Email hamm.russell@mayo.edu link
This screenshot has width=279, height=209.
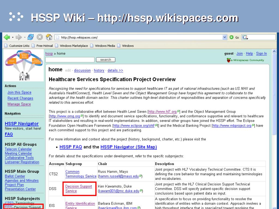tap(119, 176)
